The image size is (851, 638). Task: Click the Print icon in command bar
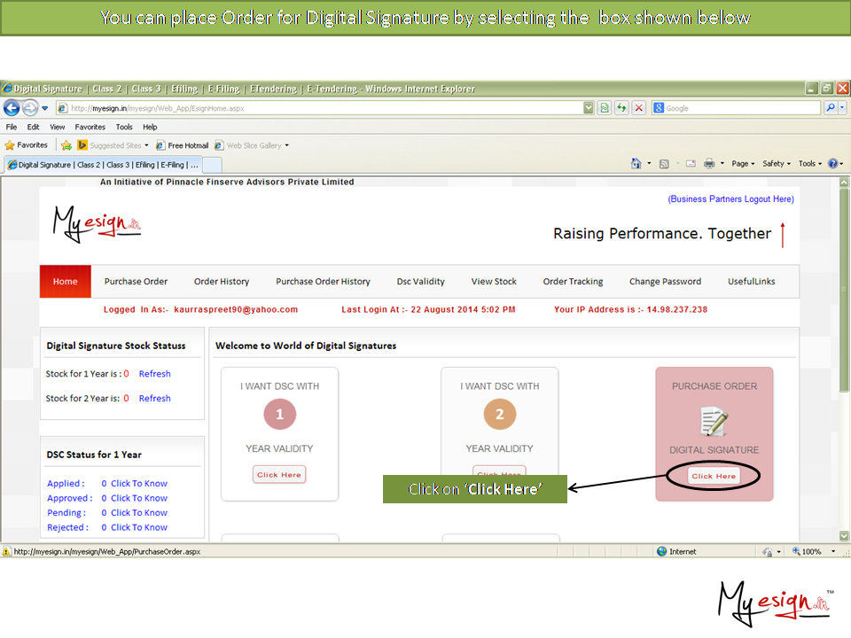pos(708,164)
